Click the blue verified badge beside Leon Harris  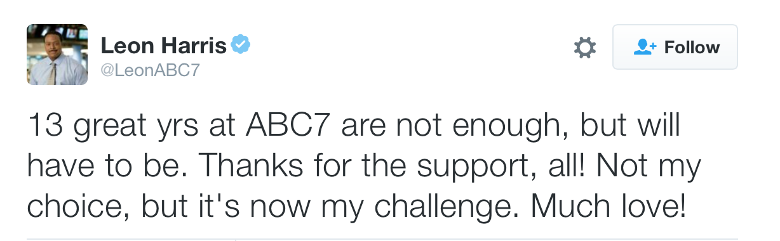click(x=241, y=45)
